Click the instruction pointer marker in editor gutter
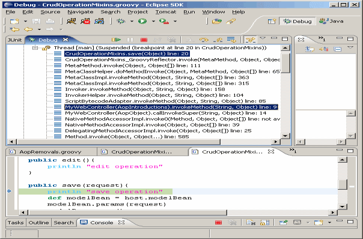The height and width of the screenshot is (239, 363). click(9, 191)
